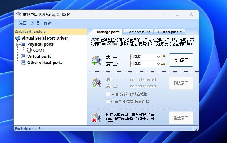Click the 所有虚拟端口将被全部删除 warning text
Image resolution: width=227 pixels, height=143 pixels.
point(130,119)
